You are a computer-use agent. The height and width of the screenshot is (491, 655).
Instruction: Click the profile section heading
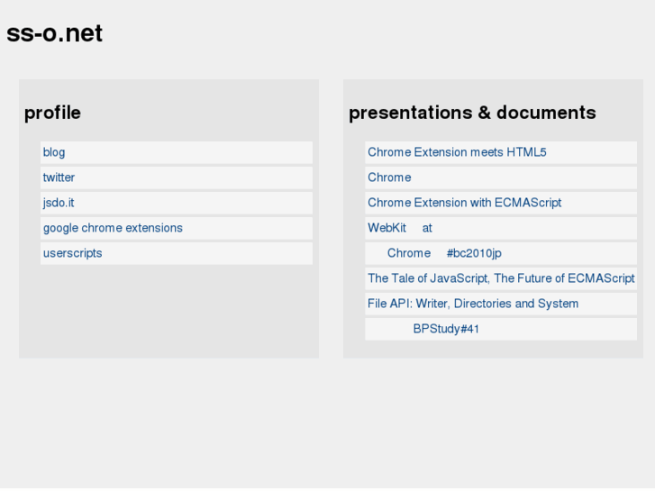(52, 113)
